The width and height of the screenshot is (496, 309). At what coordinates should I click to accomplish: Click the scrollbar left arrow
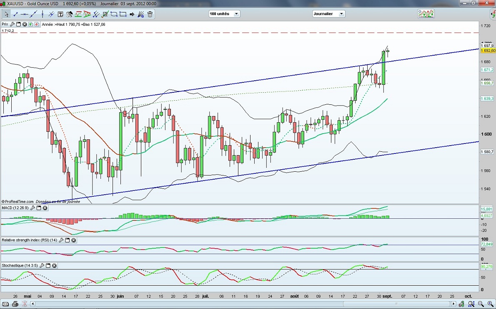pyautogui.click(x=33, y=304)
